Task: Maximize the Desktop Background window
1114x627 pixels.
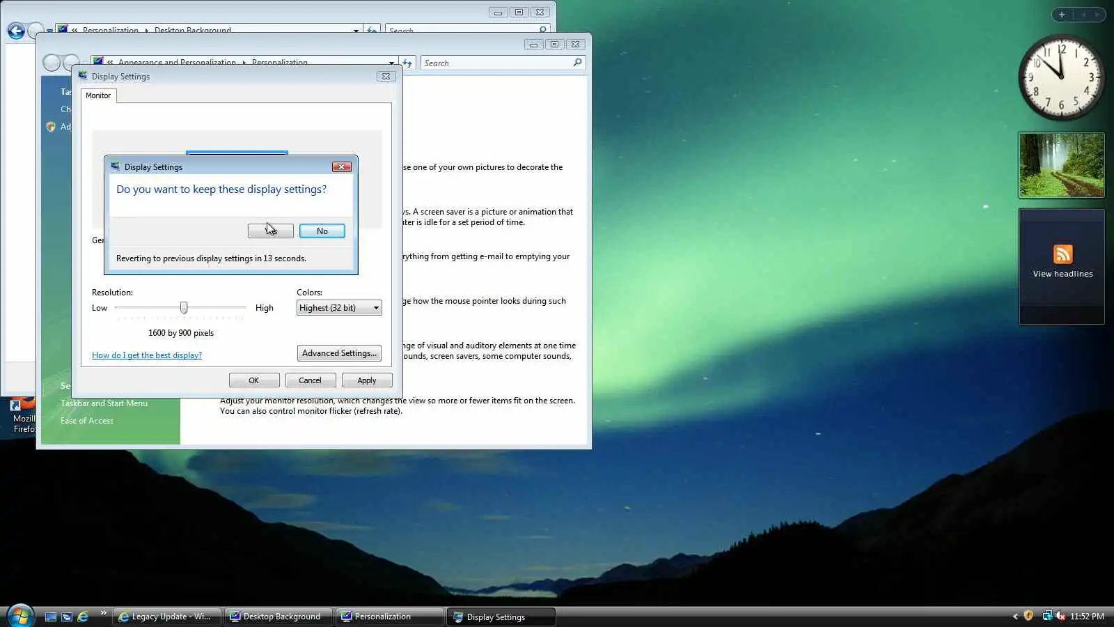Action: pyautogui.click(x=519, y=13)
